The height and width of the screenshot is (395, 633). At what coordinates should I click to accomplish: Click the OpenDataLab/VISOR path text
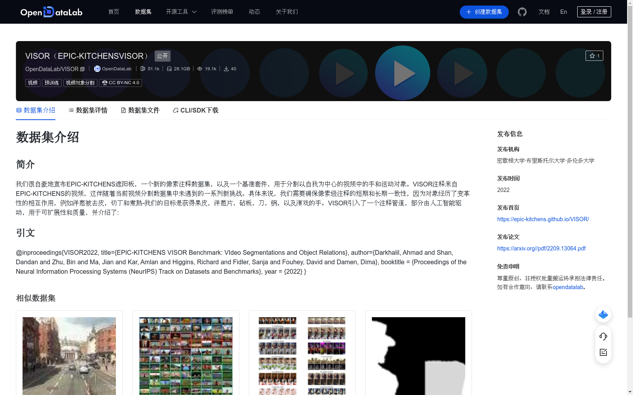(x=52, y=69)
